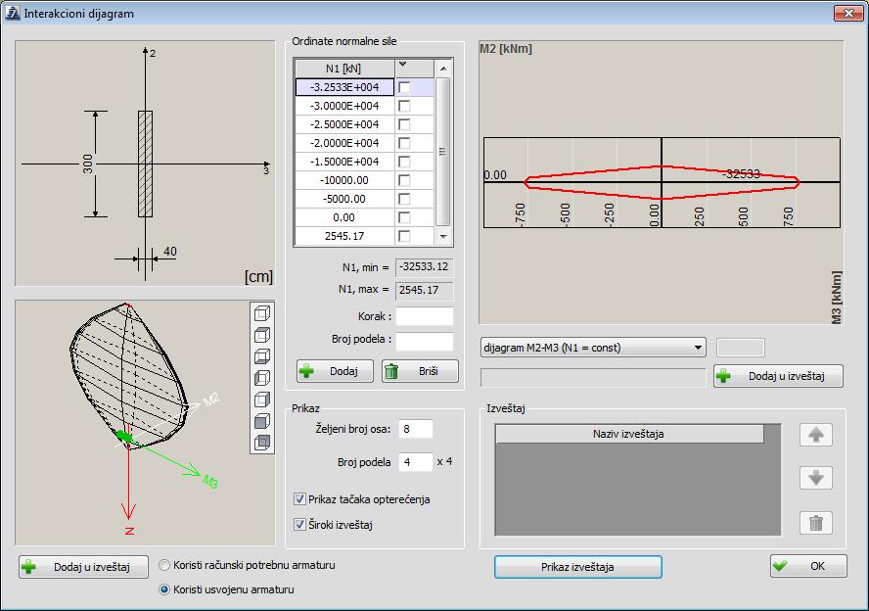869x611 pixels.
Task: Select the left-face cube view
Action: (x=262, y=378)
